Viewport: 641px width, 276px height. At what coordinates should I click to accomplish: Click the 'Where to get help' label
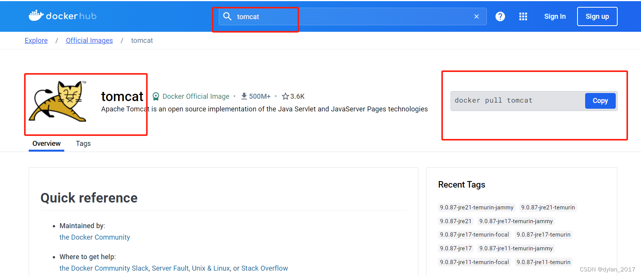(x=88, y=257)
